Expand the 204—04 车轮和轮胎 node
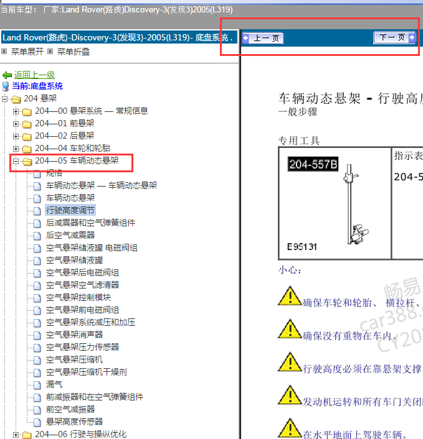This screenshot has height=439, width=423. point(16,149)
